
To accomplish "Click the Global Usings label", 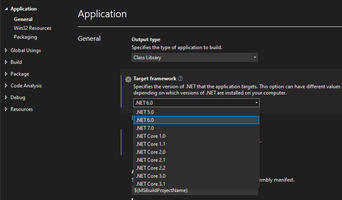I will click(26, 50).
